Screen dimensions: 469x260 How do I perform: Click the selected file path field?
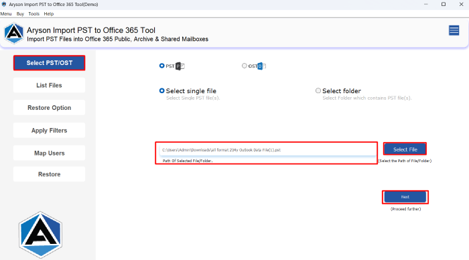pyautogui.click(x=268, y=150)
